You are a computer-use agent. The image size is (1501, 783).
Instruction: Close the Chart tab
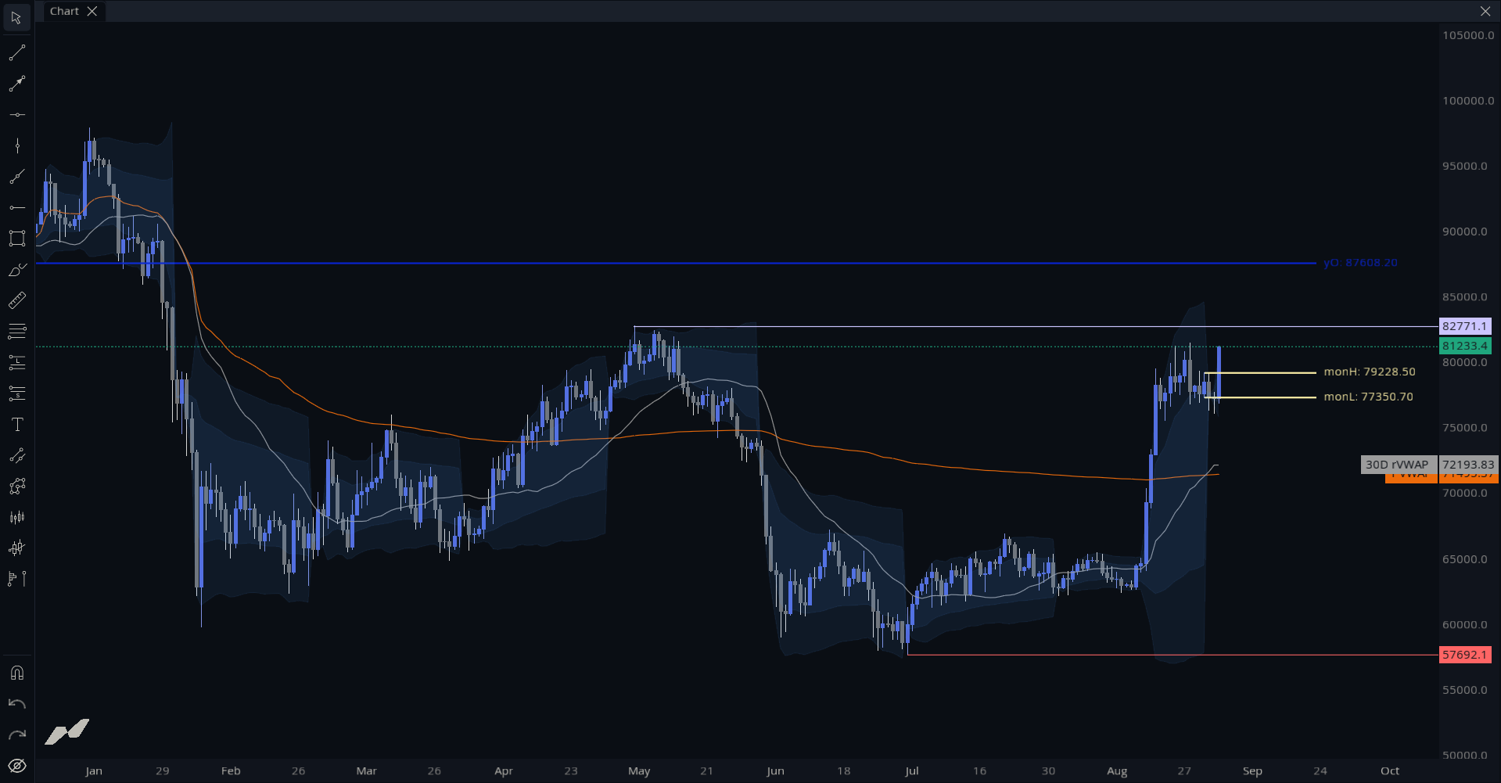point(92,11)
